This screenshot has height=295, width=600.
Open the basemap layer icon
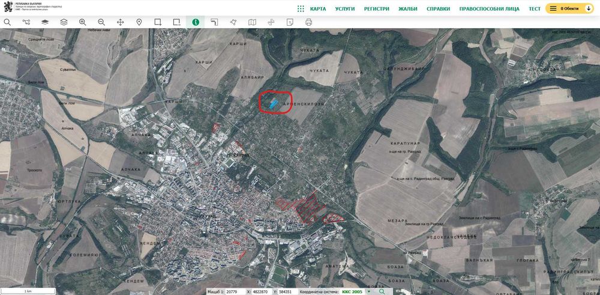point(45,22)
